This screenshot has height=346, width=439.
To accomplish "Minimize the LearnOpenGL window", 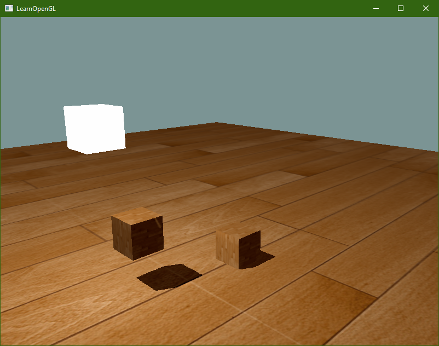I will point(376,8).
